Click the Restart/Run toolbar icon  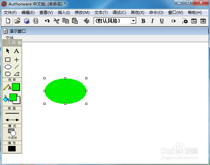pyautogui.click(x=174, y=21)
